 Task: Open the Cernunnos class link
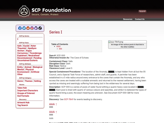(22, 53)
